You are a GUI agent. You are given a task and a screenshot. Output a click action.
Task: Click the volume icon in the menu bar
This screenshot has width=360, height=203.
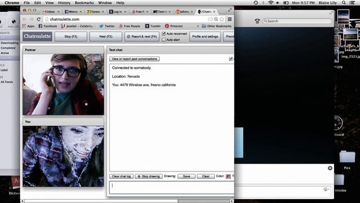278,3
